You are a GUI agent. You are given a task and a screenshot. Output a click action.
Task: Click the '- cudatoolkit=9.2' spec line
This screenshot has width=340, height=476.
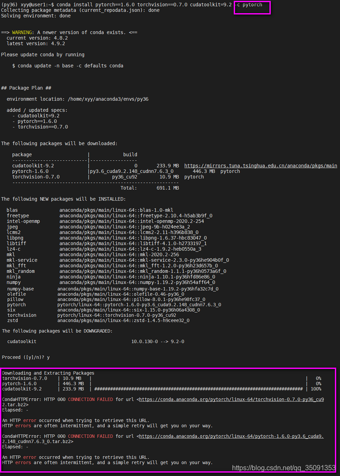(36, 116)
